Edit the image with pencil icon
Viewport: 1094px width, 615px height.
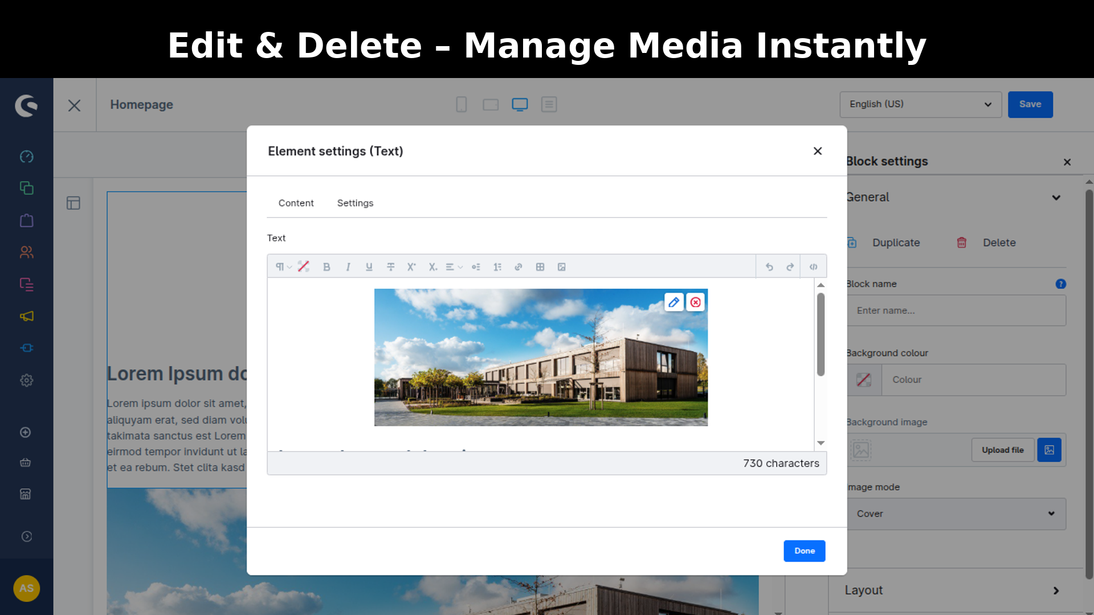(x=674, y=302)
